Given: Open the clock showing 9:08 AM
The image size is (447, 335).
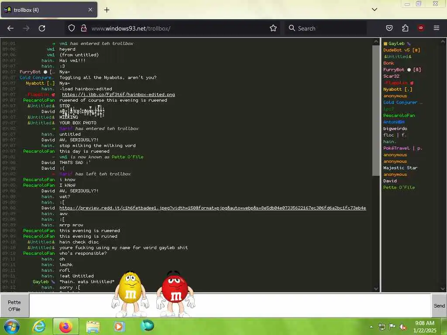Looking at the screenshot, I should point(425,327).
